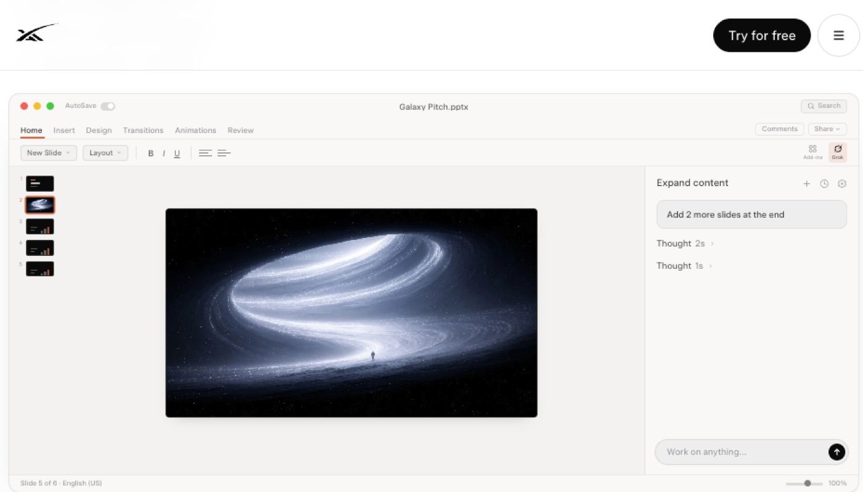Viewport: 863px width, 492px height.
Task: Click the Galaxy Pitch.pptx title
Action: pyautogui.click(x=433, y=107)
